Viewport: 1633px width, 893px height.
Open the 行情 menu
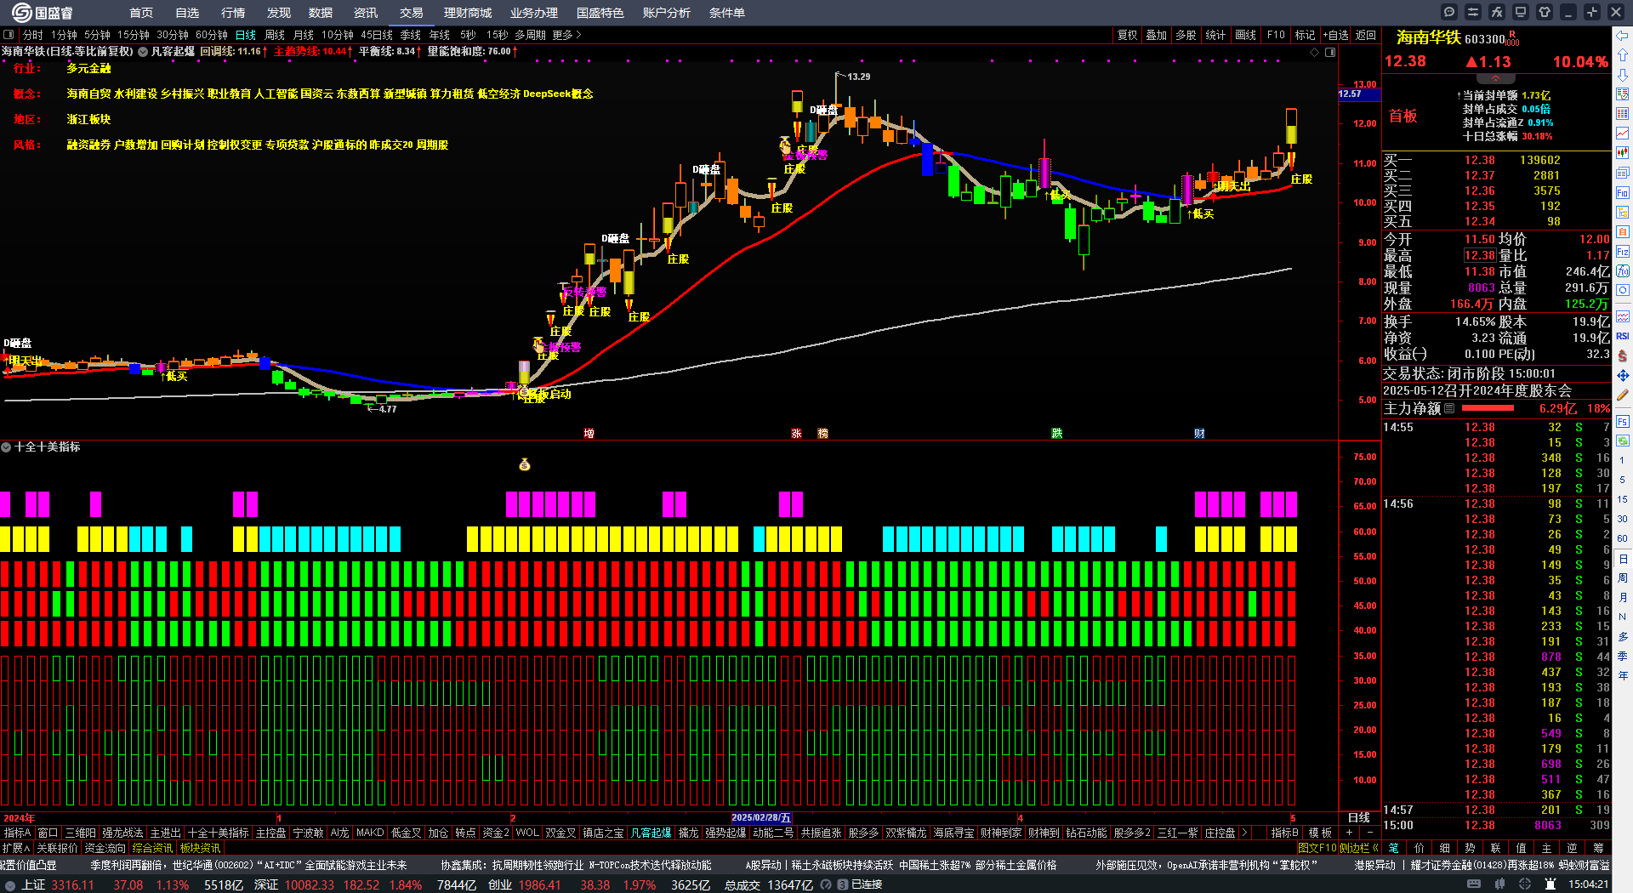(x=233, y=13)
